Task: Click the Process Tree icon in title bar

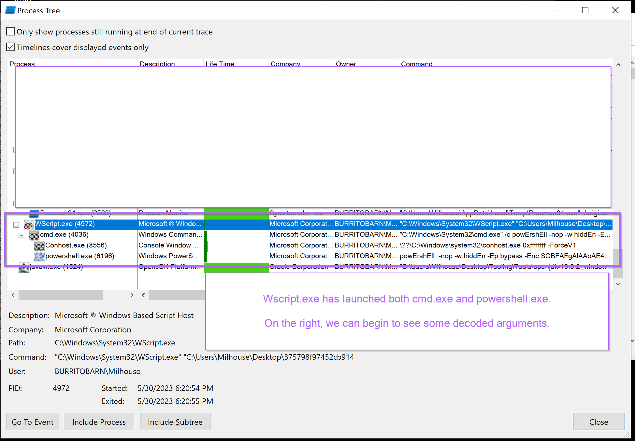Action: 10,10
